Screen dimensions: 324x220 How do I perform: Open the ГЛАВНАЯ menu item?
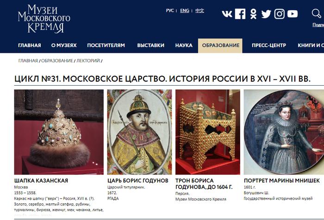point(30,45)
